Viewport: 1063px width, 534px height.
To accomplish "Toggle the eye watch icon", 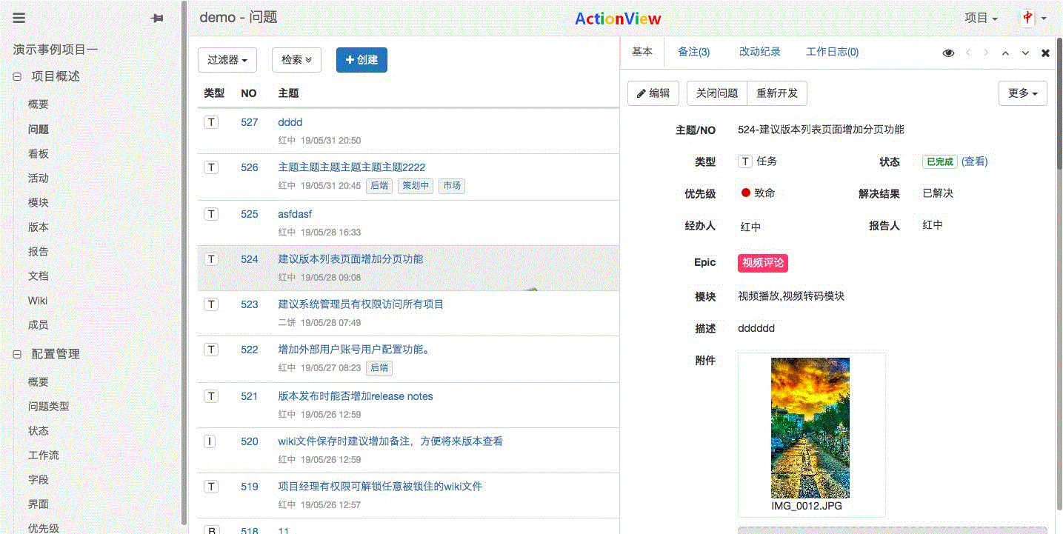I will click(x=948, y=53).
